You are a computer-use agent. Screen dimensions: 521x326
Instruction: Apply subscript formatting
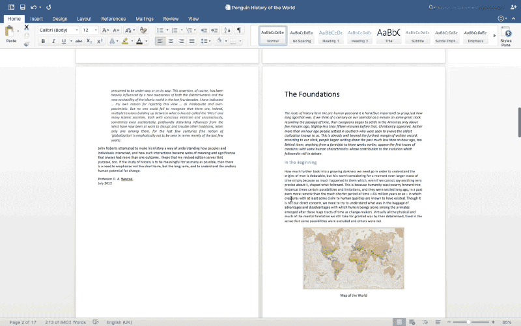coord(89,41)
